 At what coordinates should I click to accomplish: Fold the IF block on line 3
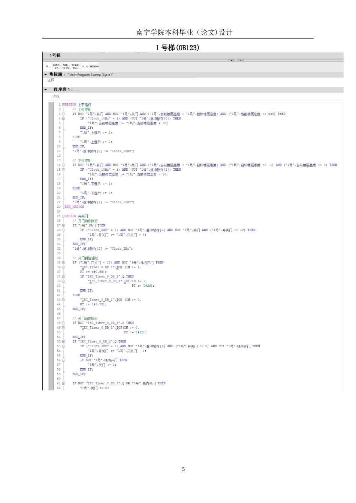pos(63,114)
